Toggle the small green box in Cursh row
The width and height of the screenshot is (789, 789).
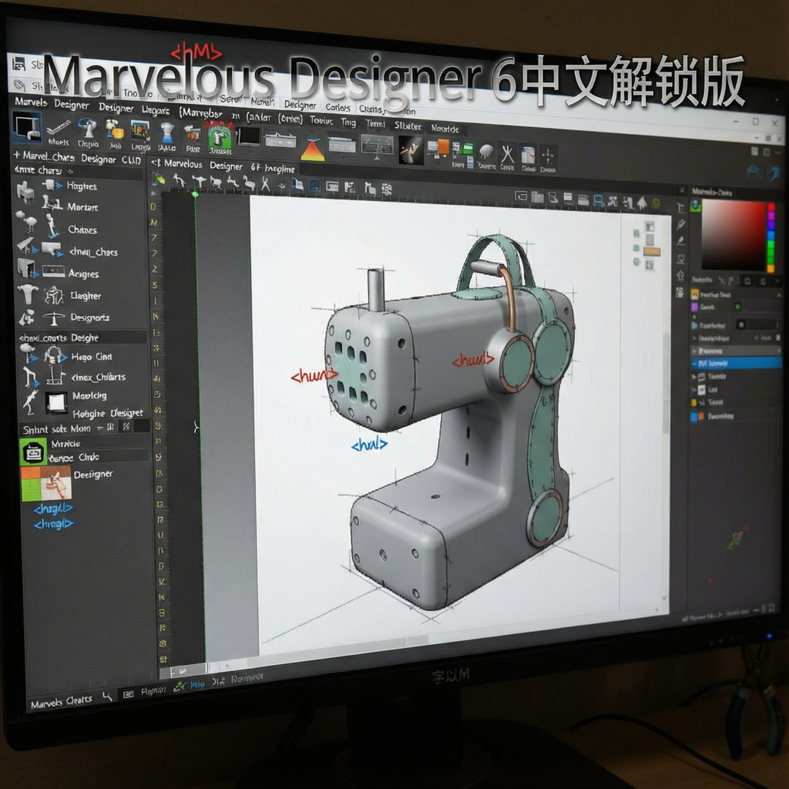[737, 307]
